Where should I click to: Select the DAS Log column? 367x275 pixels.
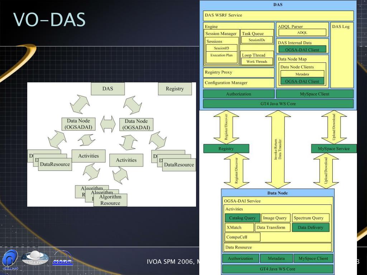(342, 55)
